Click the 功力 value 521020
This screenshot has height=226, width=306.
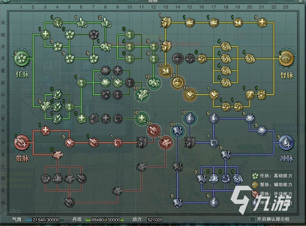155,220
